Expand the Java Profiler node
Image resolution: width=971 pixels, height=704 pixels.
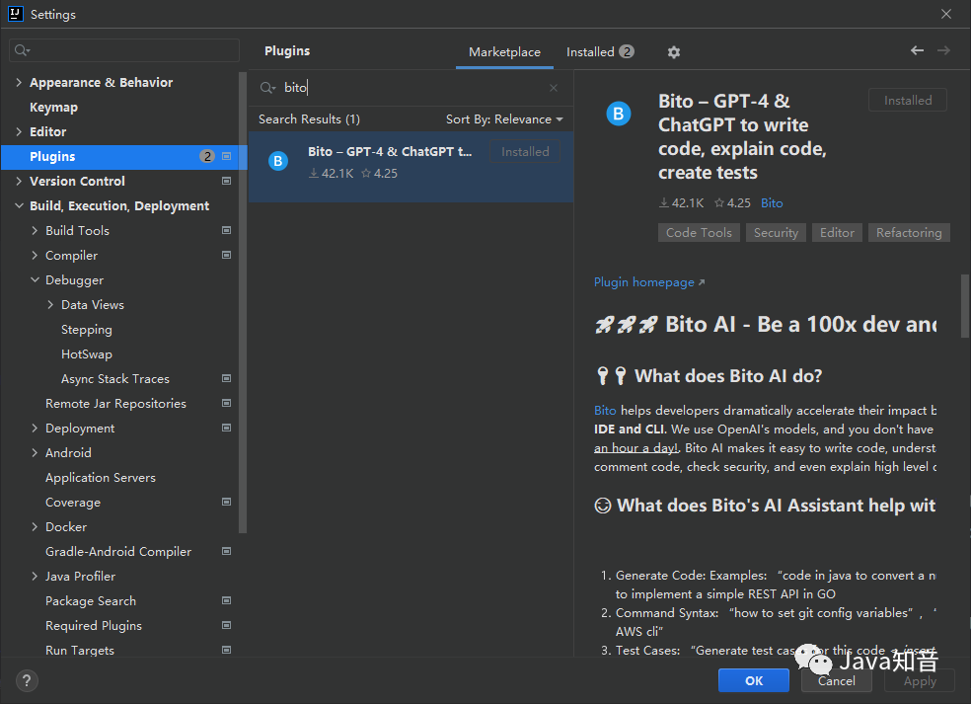(x=35, y=576)
